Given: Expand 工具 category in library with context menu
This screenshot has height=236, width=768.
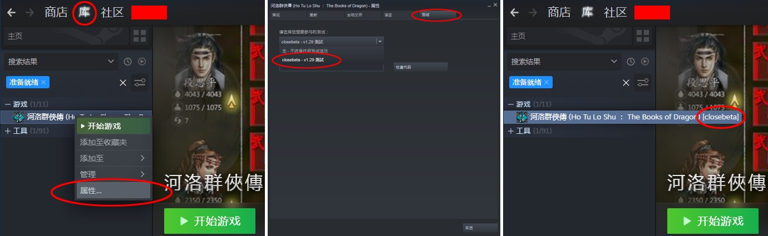Looking at the screenshot, I should [8, 131].
